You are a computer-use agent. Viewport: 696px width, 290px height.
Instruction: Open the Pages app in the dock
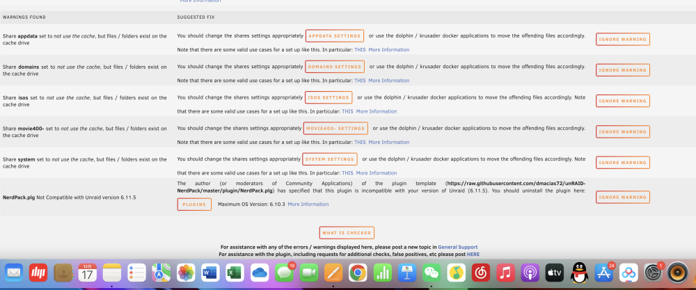(333, 273)
